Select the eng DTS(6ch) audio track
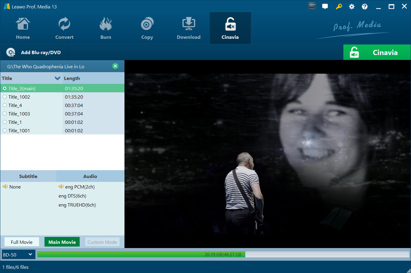The image size is (411, 273). coord(72,196)
